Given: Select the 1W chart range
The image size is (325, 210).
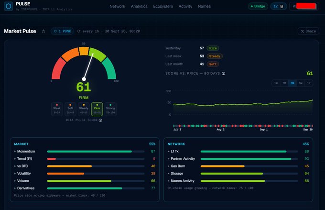Looking at the screenshot, I should (276, 83).
